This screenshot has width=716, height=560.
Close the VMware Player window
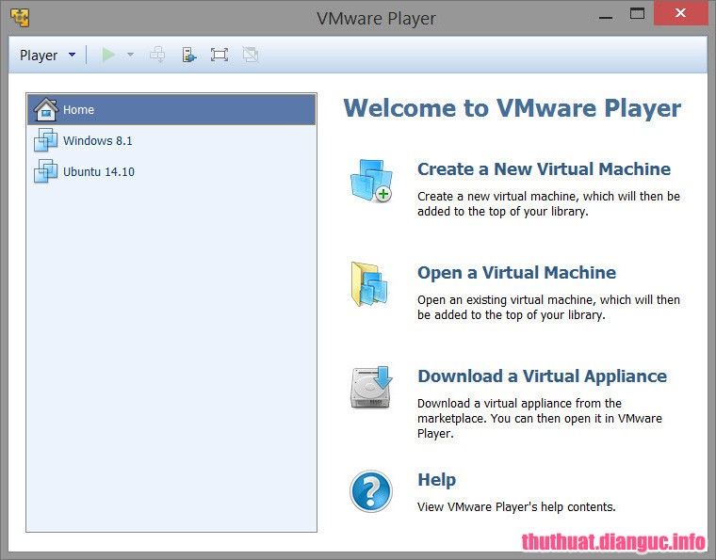680,13
